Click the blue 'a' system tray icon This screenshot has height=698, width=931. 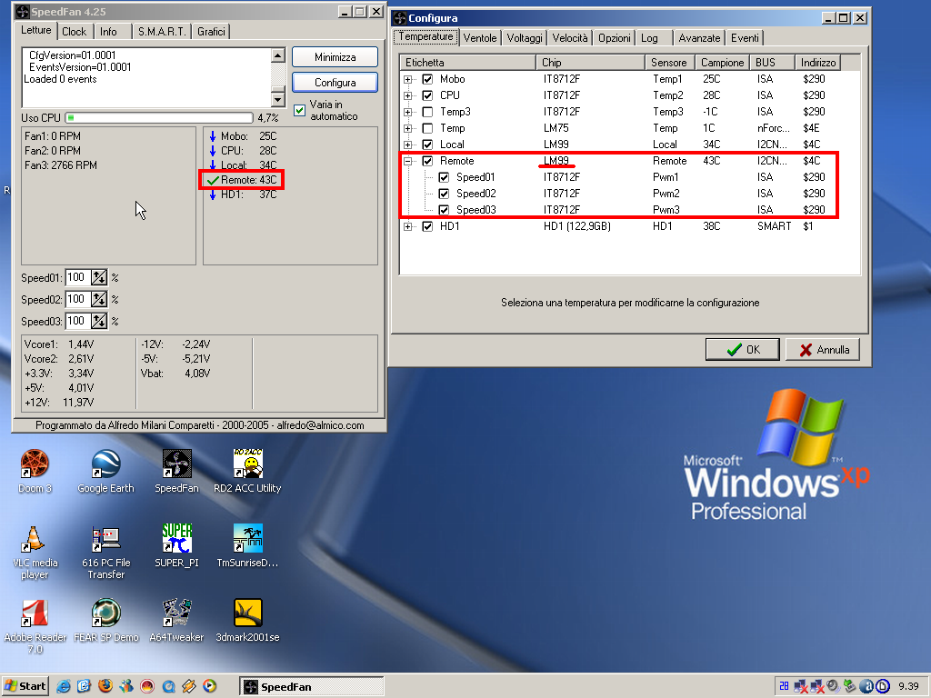coord(866,686)
